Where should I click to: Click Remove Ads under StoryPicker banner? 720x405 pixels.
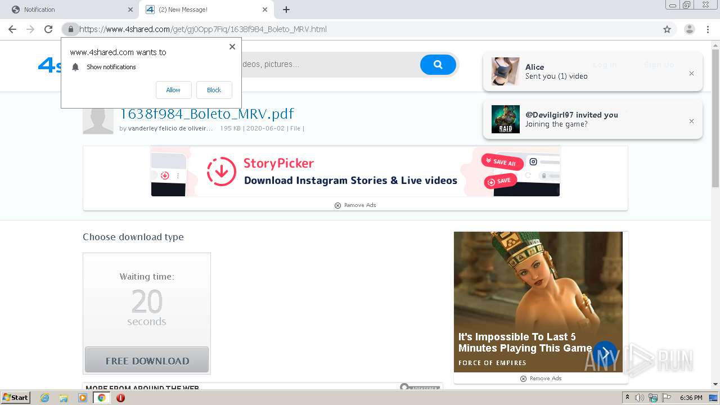(x=355, y=205)
